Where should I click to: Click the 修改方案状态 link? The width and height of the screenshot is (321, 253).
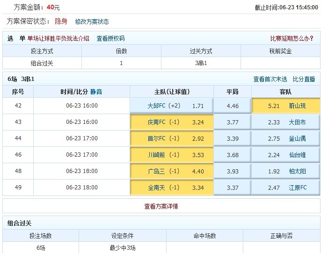[92, 22]
